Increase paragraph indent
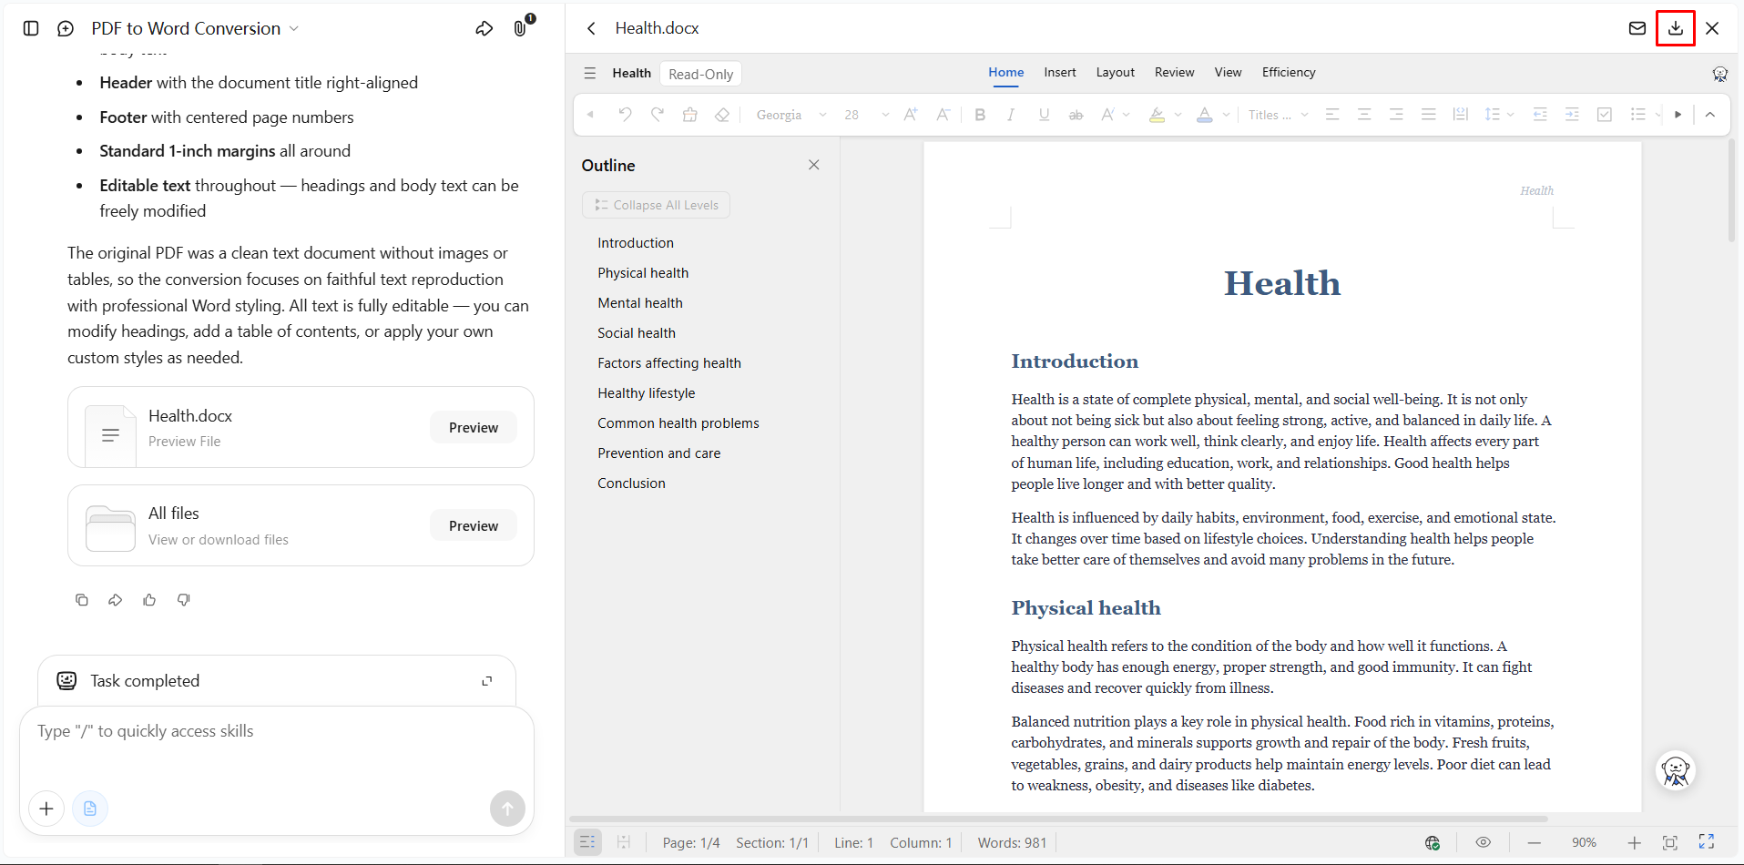This screenshot has height=865, width=1744. point(1572,115)
